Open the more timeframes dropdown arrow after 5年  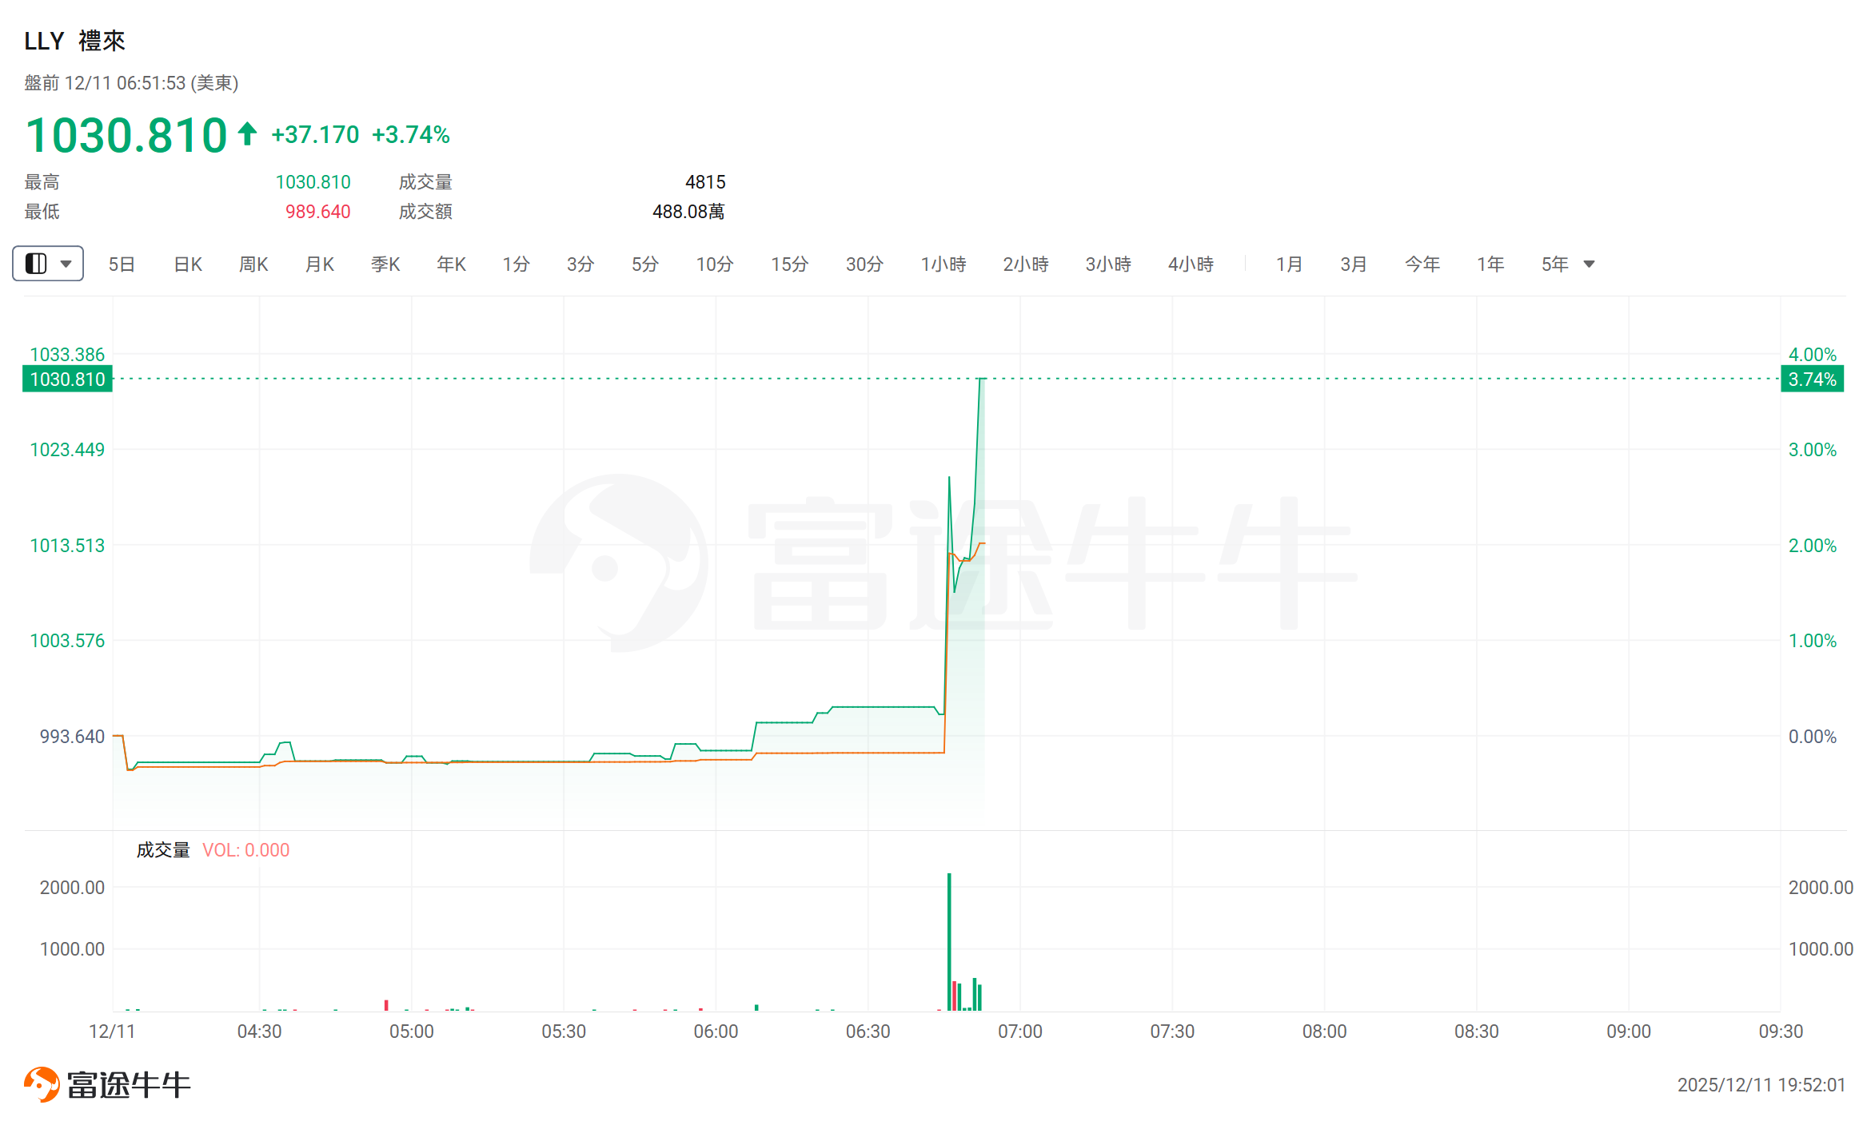(x=1590, y=264)
